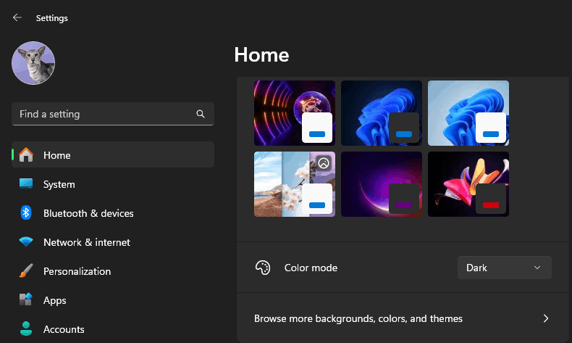Click the System monitor icon
This screenshot has height=343, width=572.
(26, 183)
